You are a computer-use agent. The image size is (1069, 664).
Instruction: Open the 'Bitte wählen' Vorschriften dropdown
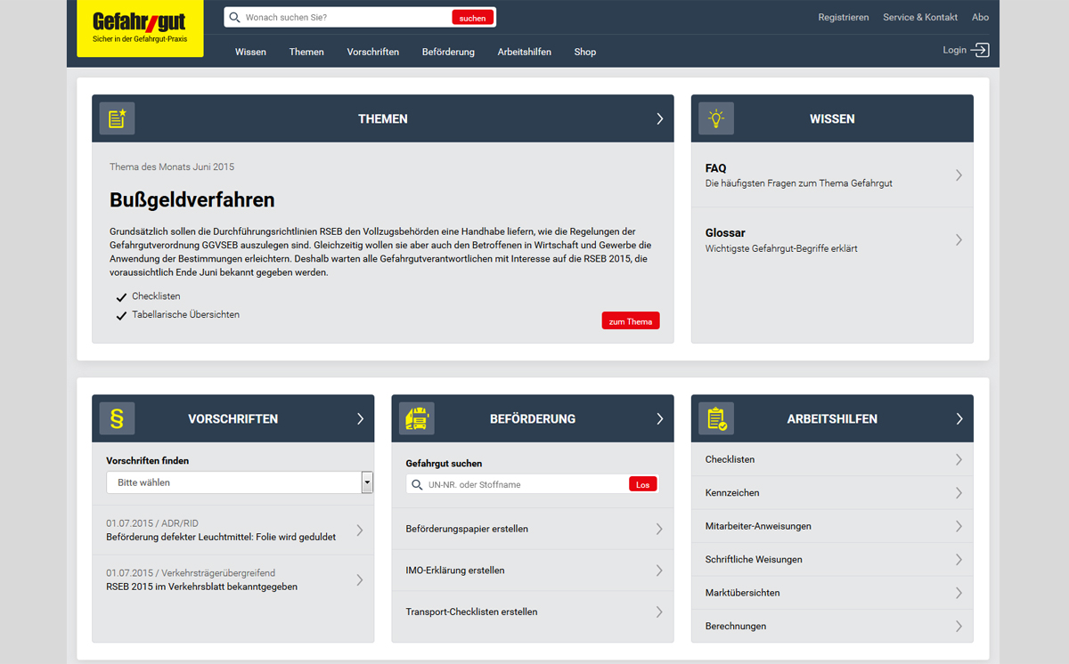point(239,482)
